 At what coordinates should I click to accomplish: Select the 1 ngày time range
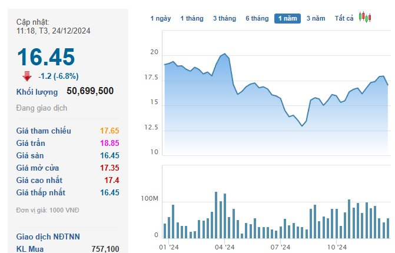[x=161, y=18]
